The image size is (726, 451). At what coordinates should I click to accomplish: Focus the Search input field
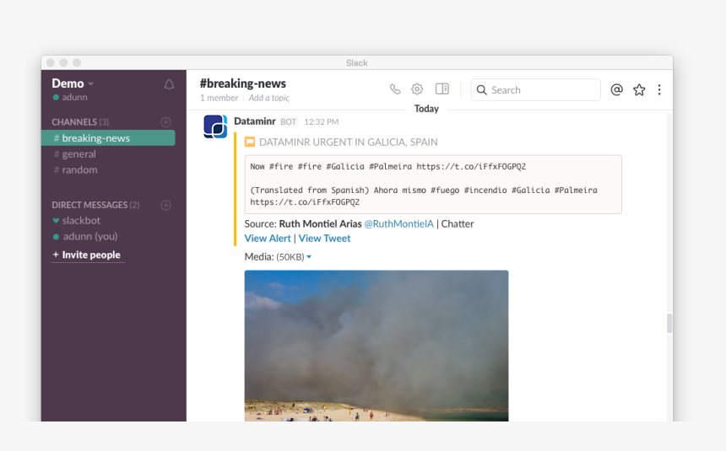536,89
